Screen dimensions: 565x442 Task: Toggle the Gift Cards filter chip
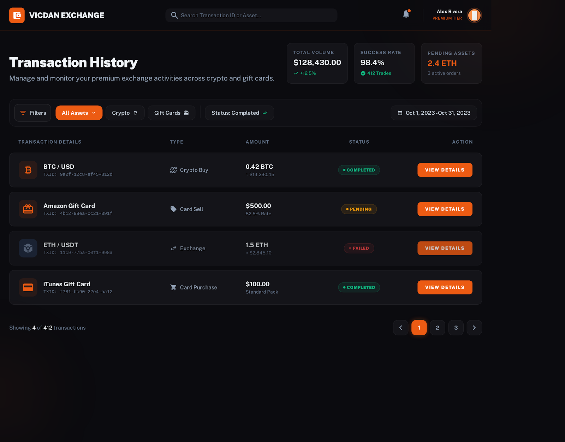point(171,113)
